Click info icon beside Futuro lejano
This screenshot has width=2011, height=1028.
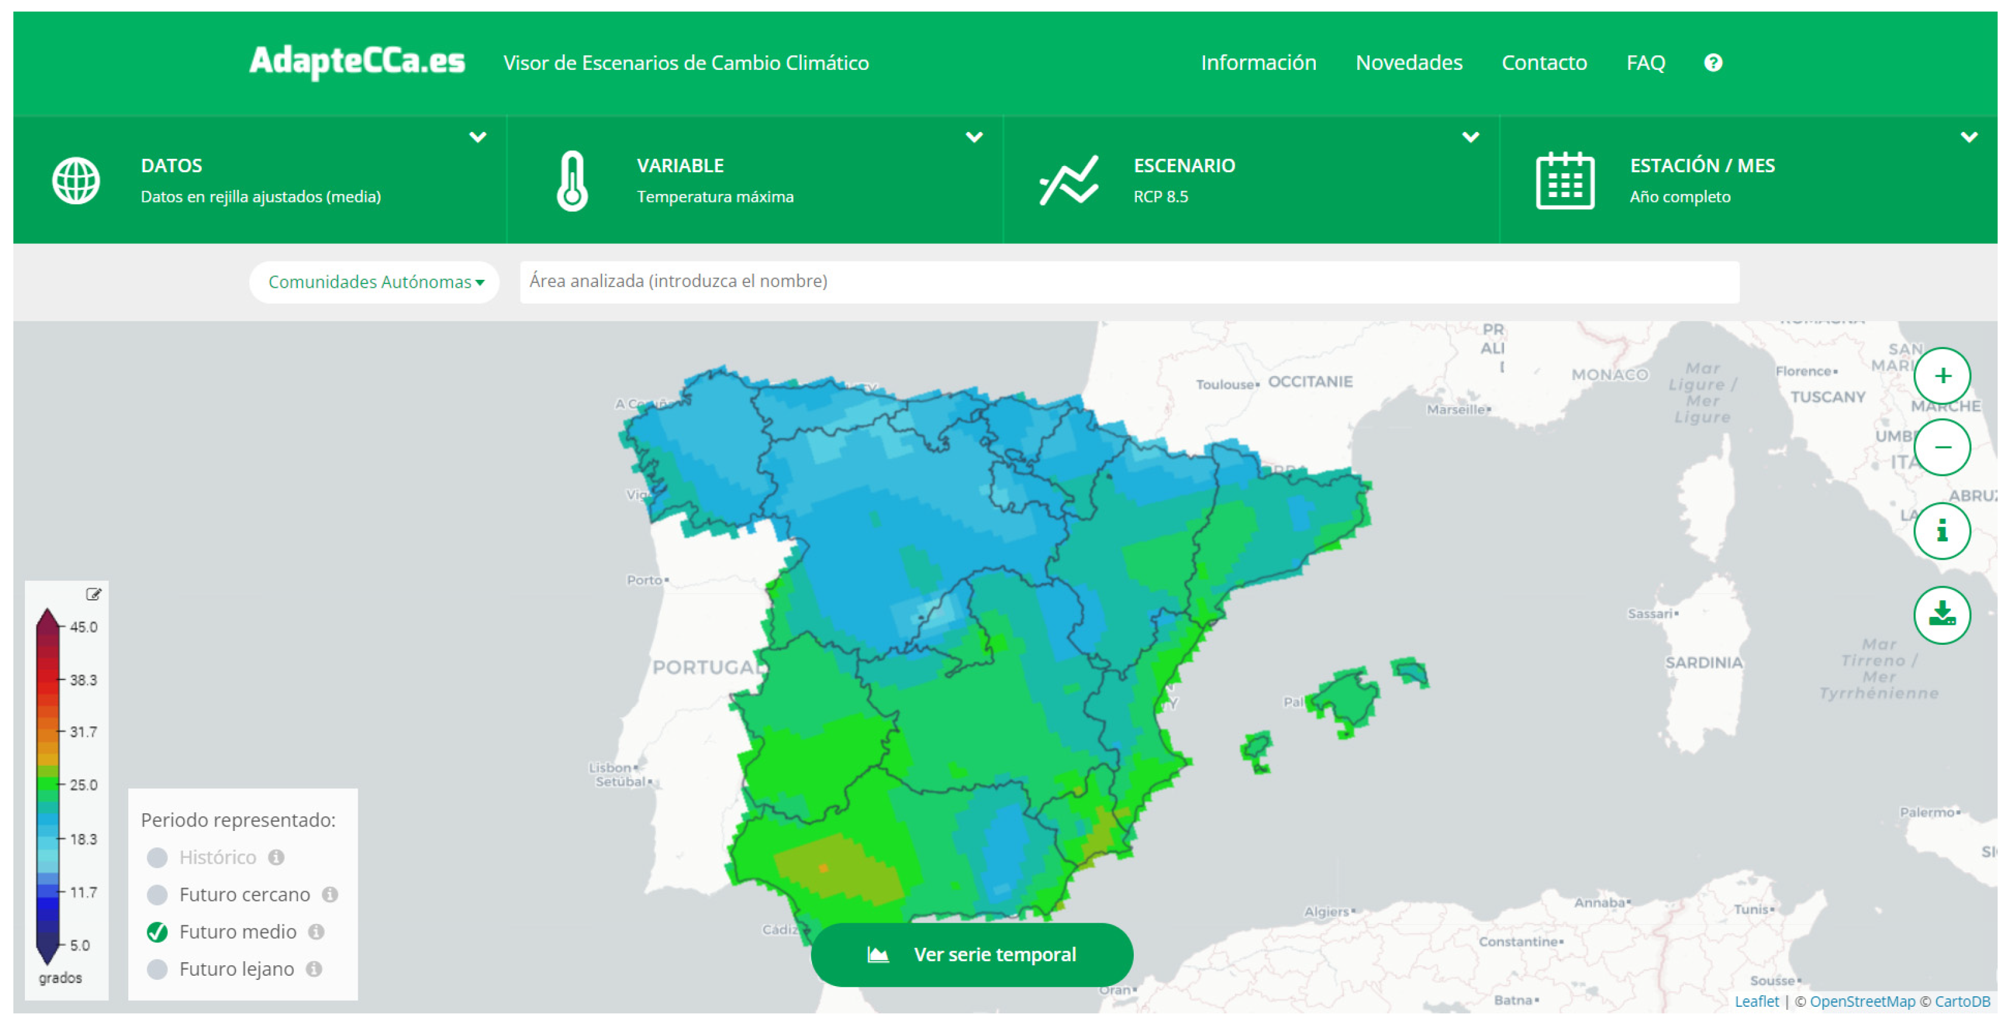[314, 968]
